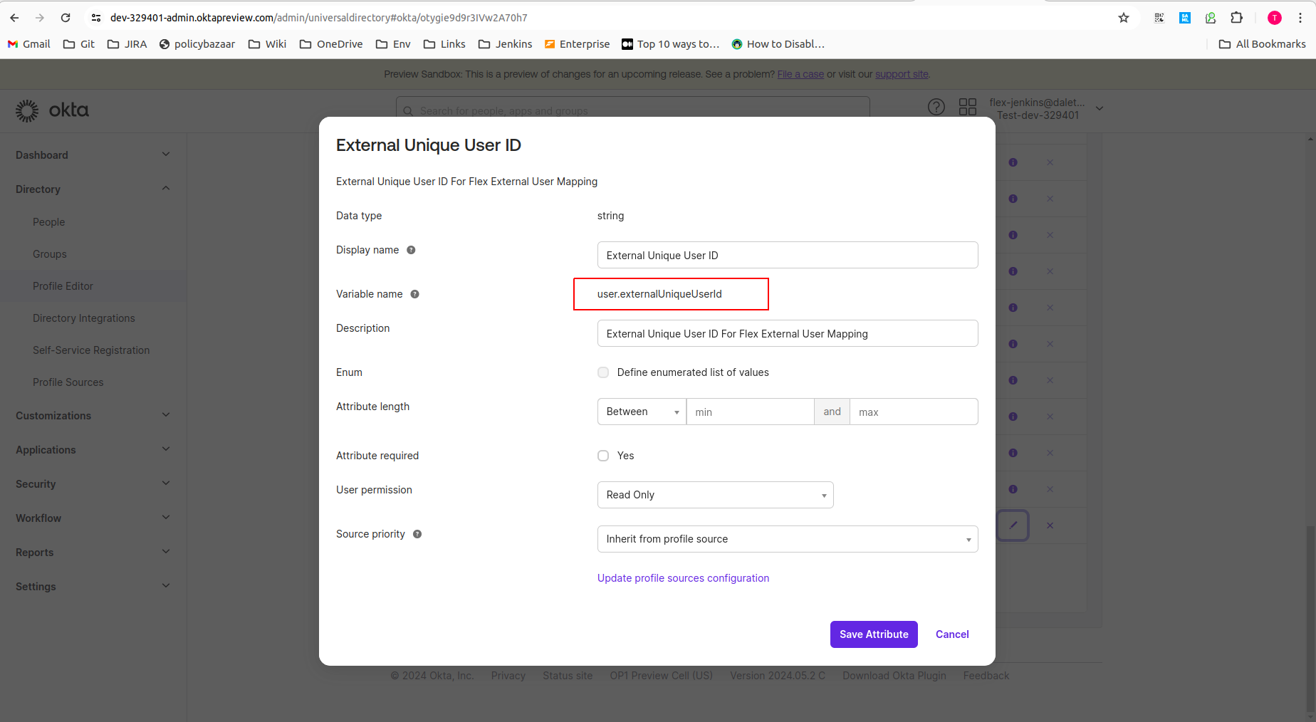Click the Okta logo
This screenshot has width=1316, height=722.
53,110
